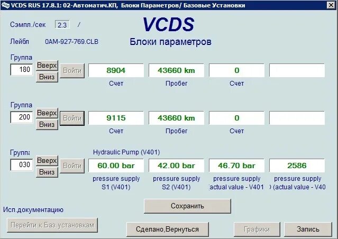Click Войти button beside group 030

72,166
